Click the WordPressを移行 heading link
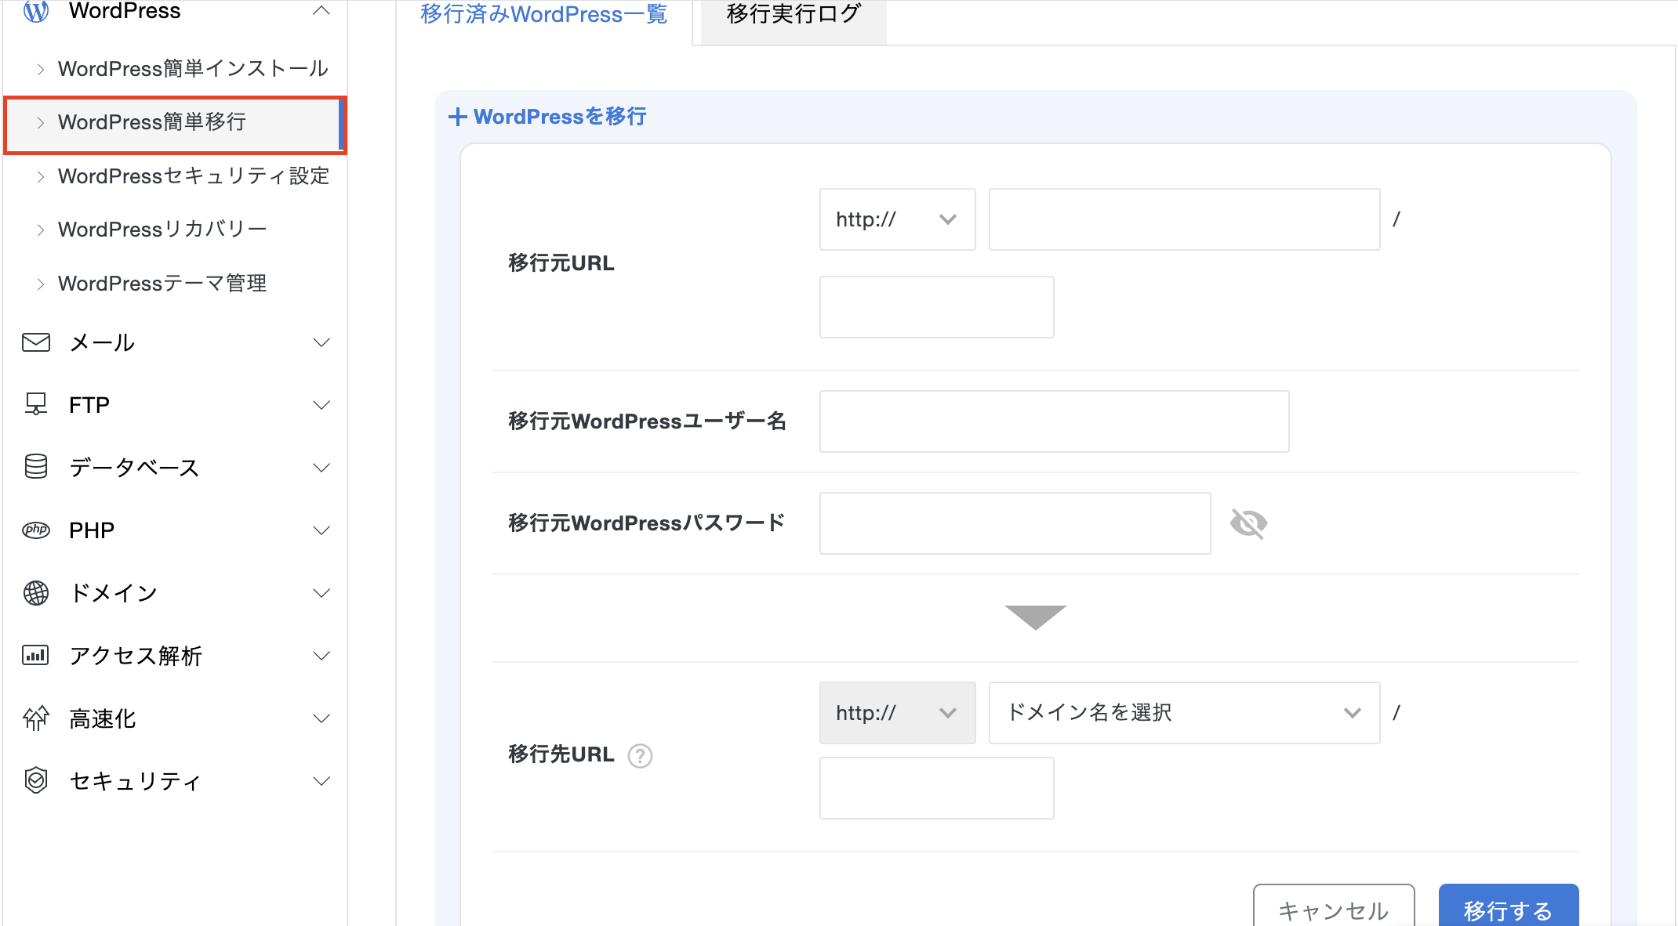This screenshot has width=1678, height=926. 560,117
